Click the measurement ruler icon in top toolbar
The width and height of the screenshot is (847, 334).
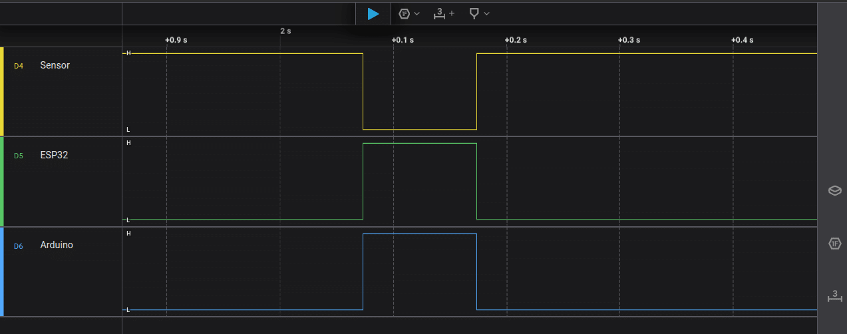[x=440, y=13]
